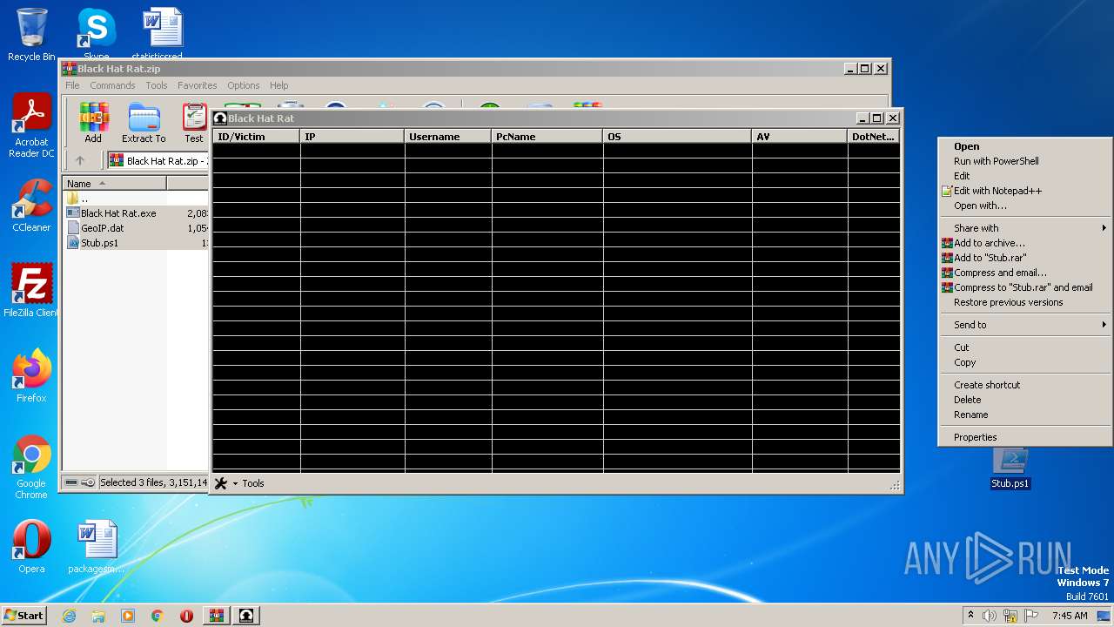This screenshot has height=627, width=1114.
Task: Choose Rename in the context menu
Action: pos(1024,415)
